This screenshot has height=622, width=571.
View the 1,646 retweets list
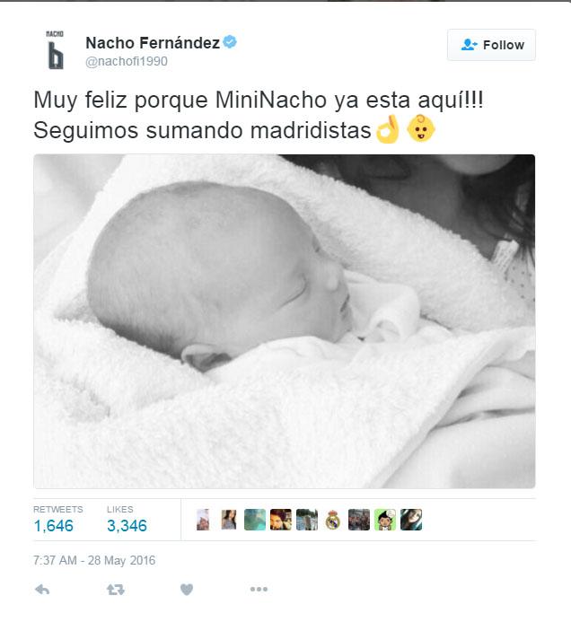(x=58, y=520)
